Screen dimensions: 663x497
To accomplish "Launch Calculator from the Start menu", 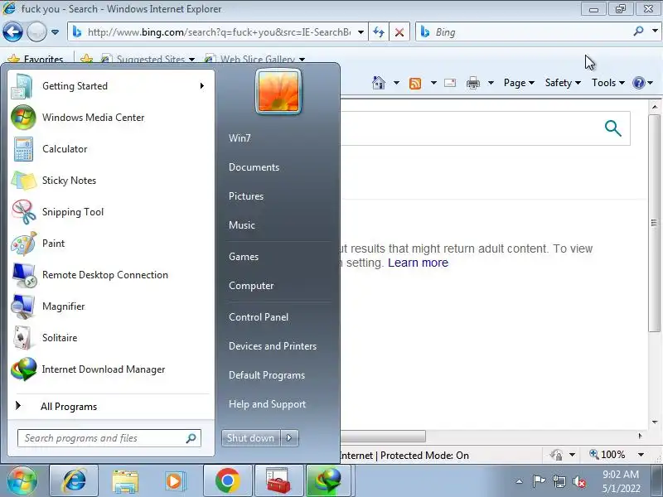I will point(111,149).
